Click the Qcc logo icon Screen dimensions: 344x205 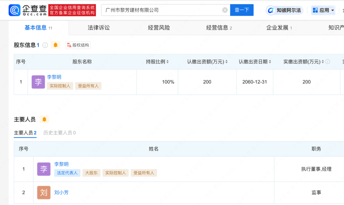(15, 10)
